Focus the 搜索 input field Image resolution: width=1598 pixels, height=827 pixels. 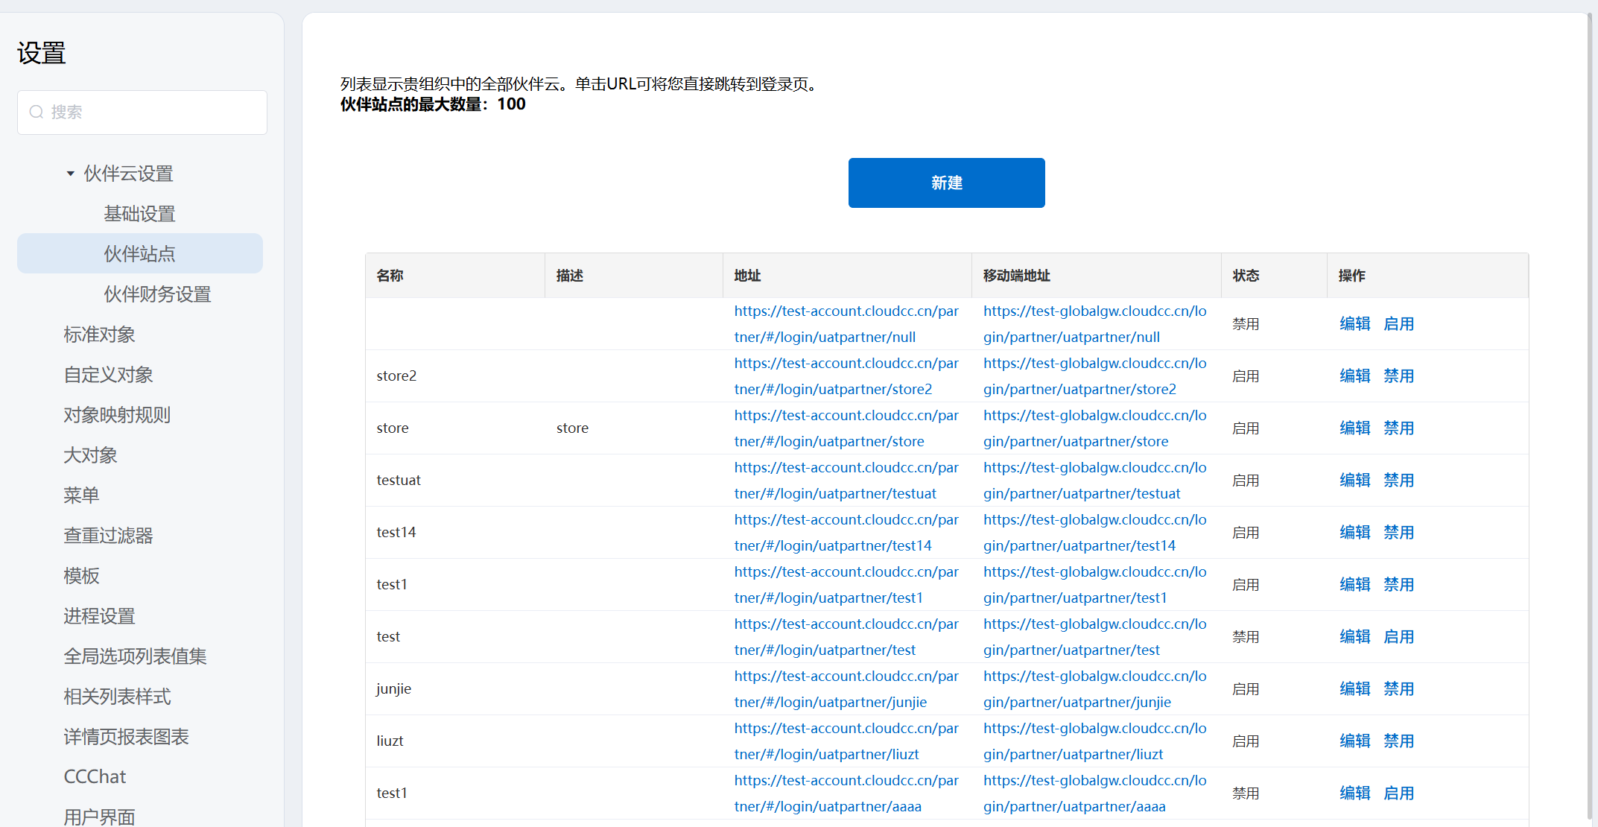pos(149,112)
